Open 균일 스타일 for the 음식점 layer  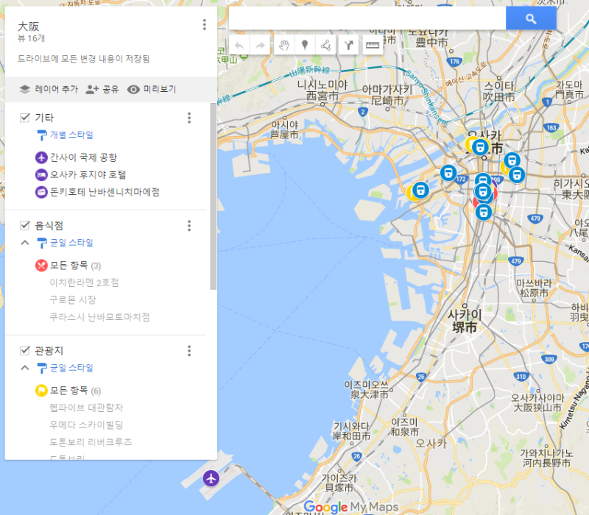click(71, 243)
